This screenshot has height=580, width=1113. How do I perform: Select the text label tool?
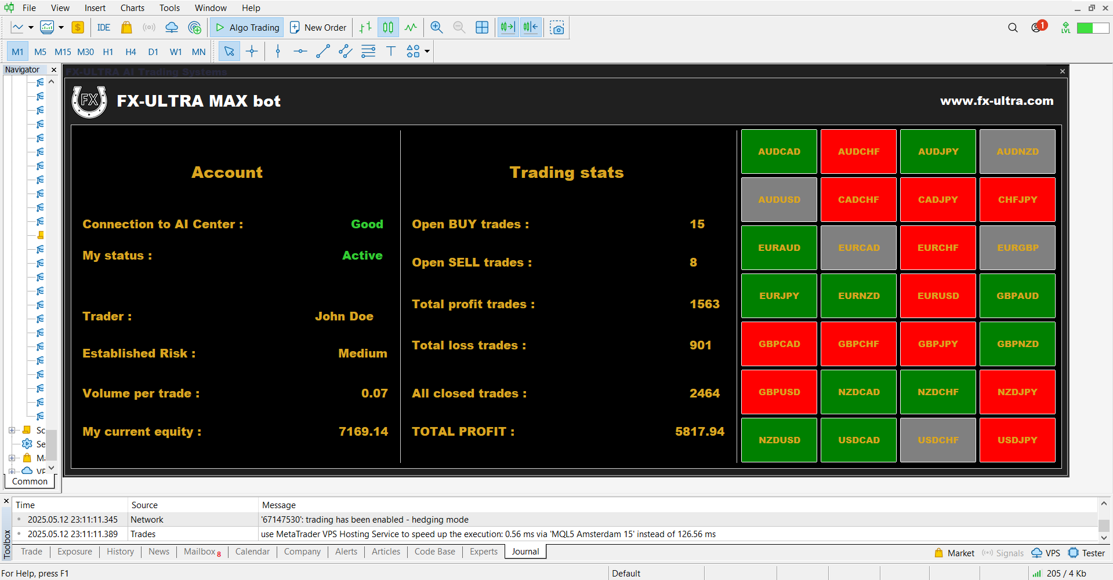(x=391, y=52)
